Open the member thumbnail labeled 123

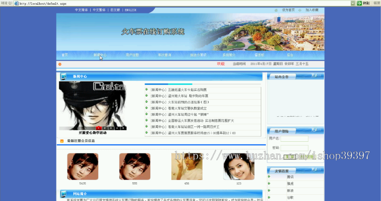pyautogui.click(x=239, y=167)
